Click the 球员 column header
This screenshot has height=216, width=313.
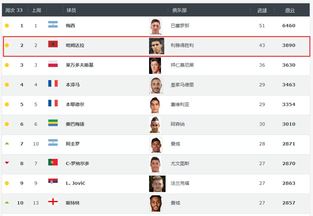[x=71, y=10]
